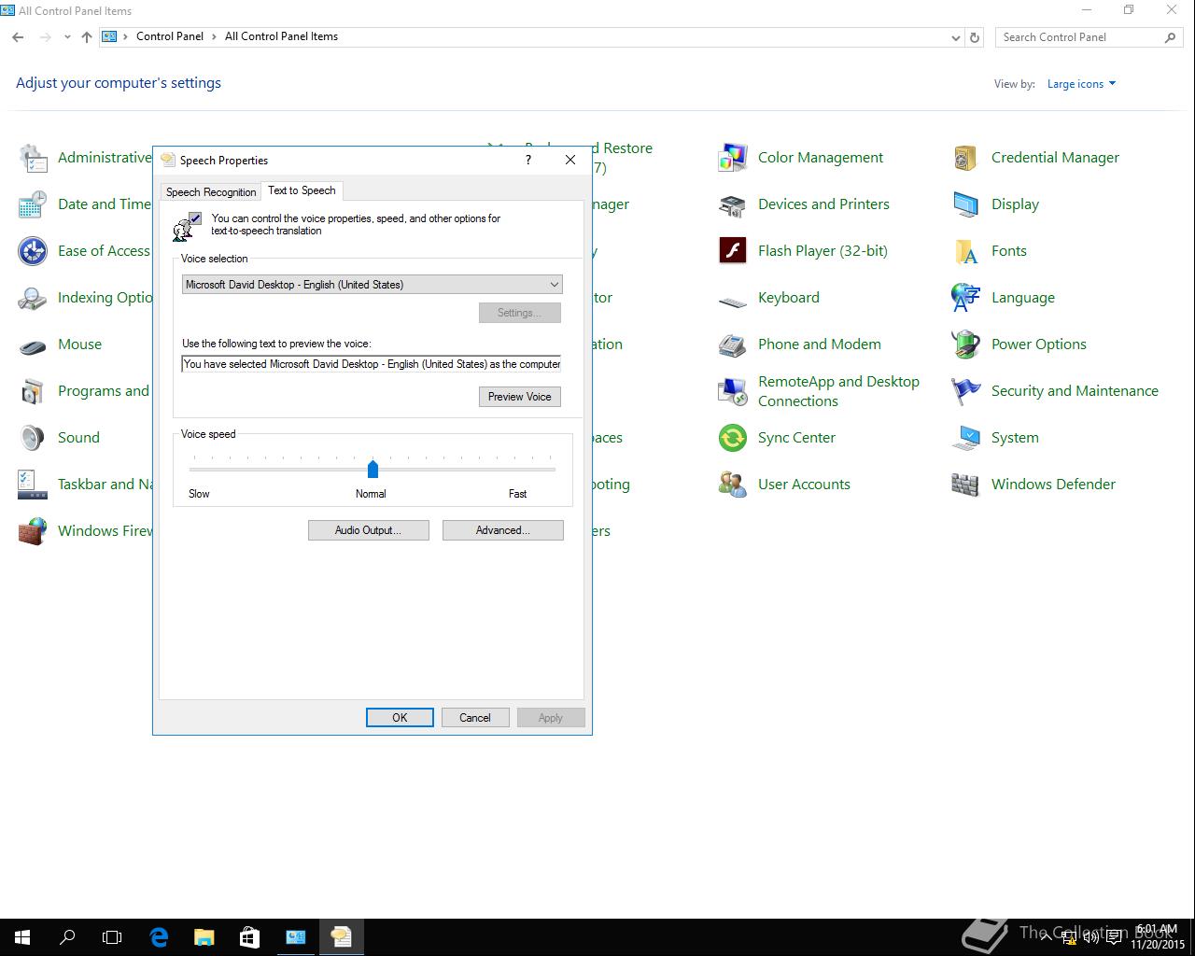Open Color Management icon
Image resolution: width=1195 pixels, height=956 pixels.
[x=733, y=158]
